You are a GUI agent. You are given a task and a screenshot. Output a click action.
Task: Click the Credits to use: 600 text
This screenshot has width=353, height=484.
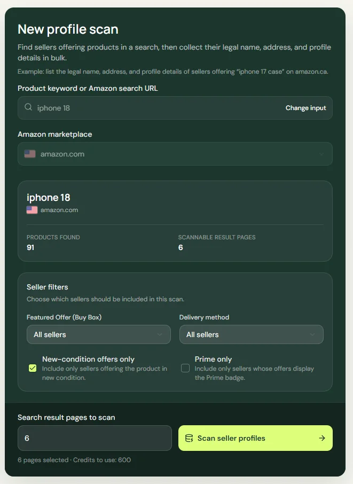coord(102,460)
